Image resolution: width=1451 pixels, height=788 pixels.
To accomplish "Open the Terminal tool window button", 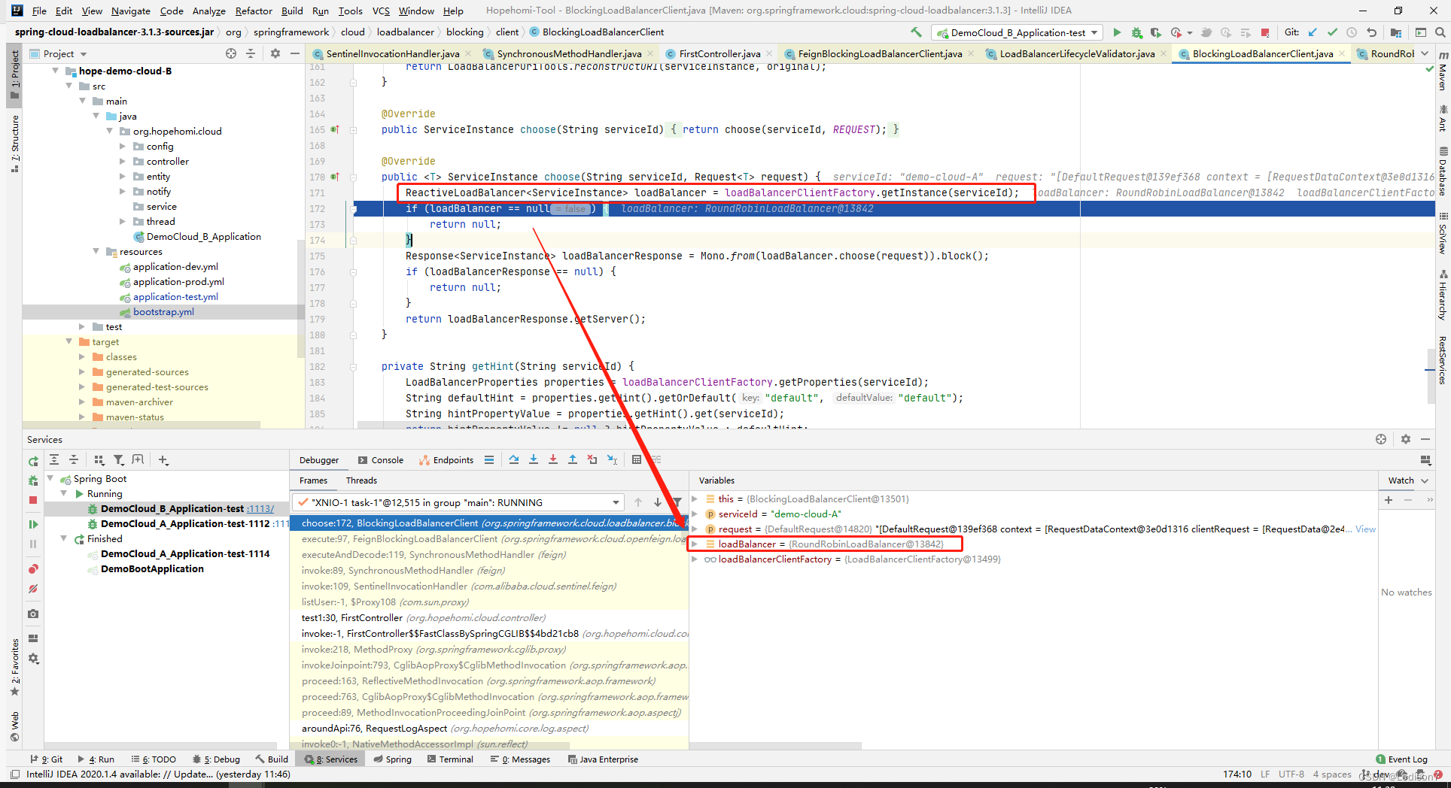I will [x=450, y=759].
